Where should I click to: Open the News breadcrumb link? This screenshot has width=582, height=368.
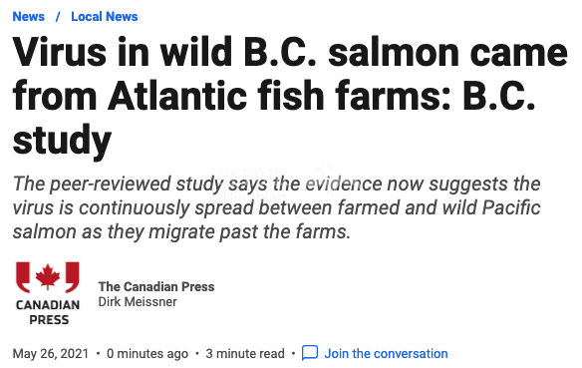coord(29,17)
